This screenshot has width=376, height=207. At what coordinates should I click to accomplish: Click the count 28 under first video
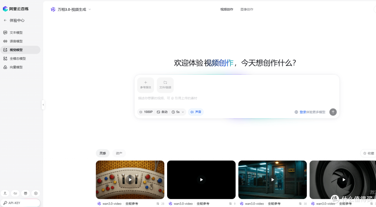tap(163, 204)
